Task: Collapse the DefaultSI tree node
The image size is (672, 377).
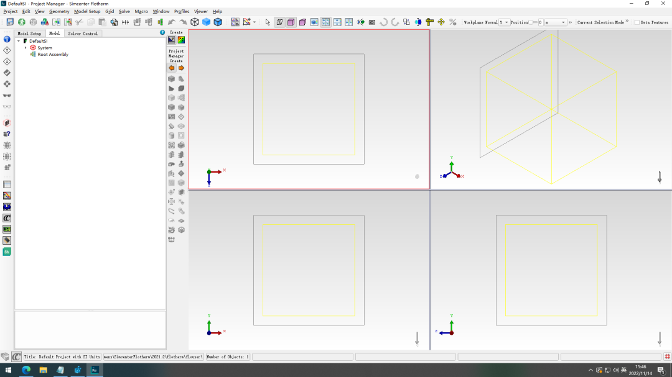Action: tap(19, 41)
